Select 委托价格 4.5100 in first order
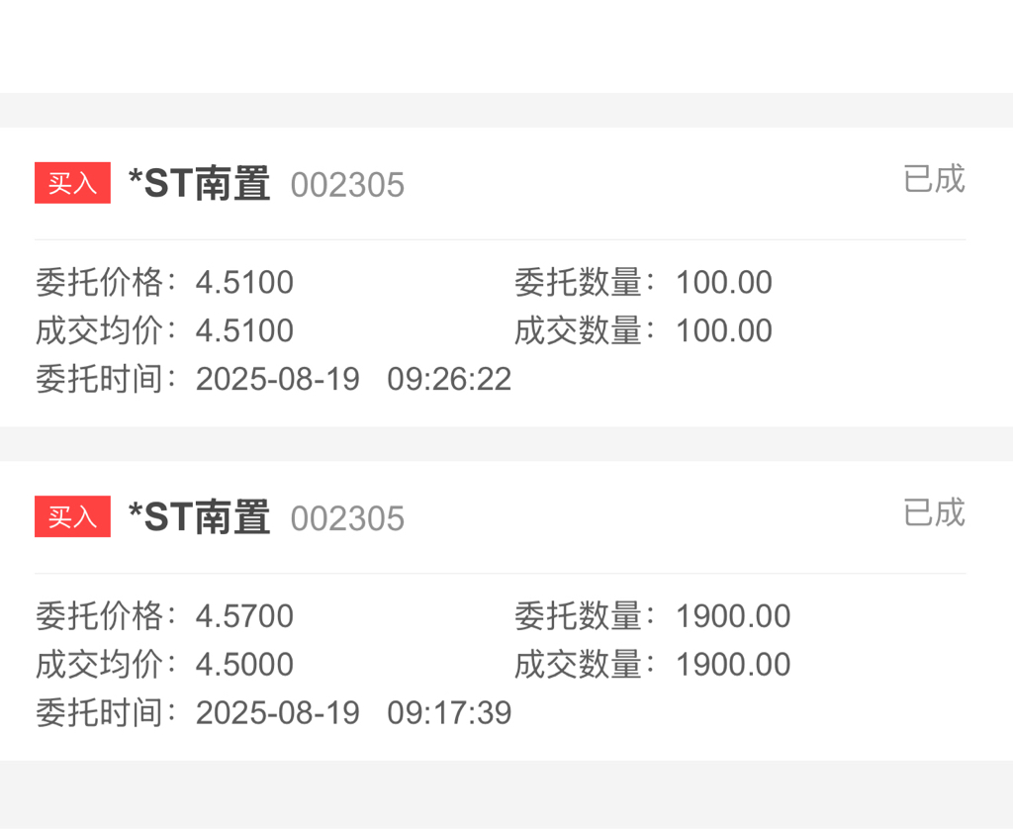The image size is (1013, 829). 244,283
